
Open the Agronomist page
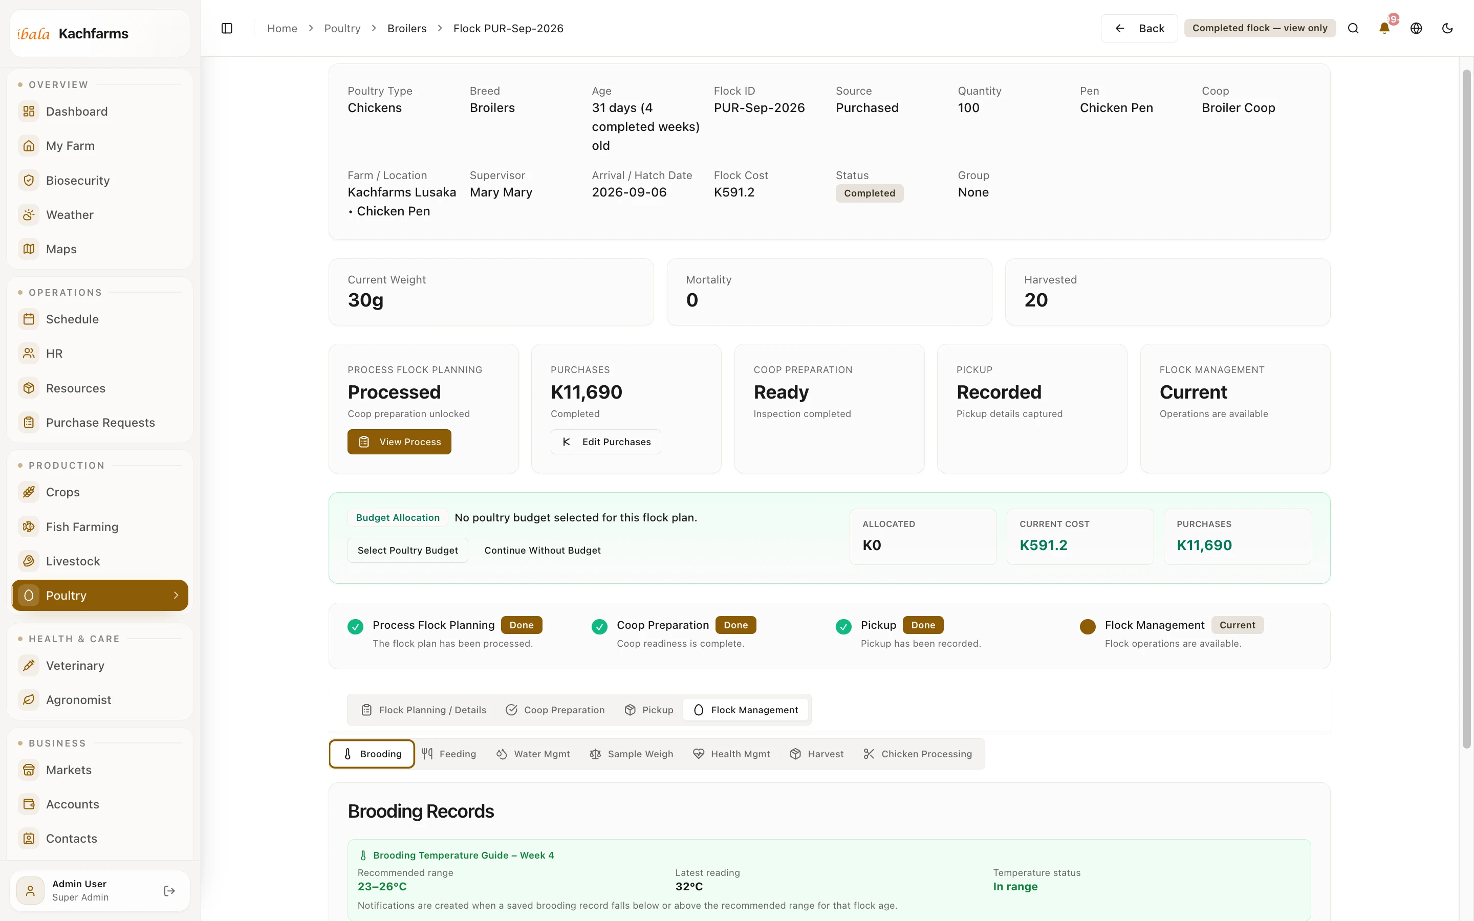click(x=100, y=700)
